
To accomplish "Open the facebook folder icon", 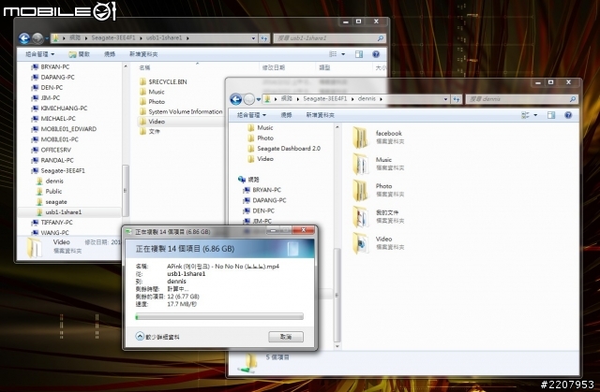I will coord(360,138).
